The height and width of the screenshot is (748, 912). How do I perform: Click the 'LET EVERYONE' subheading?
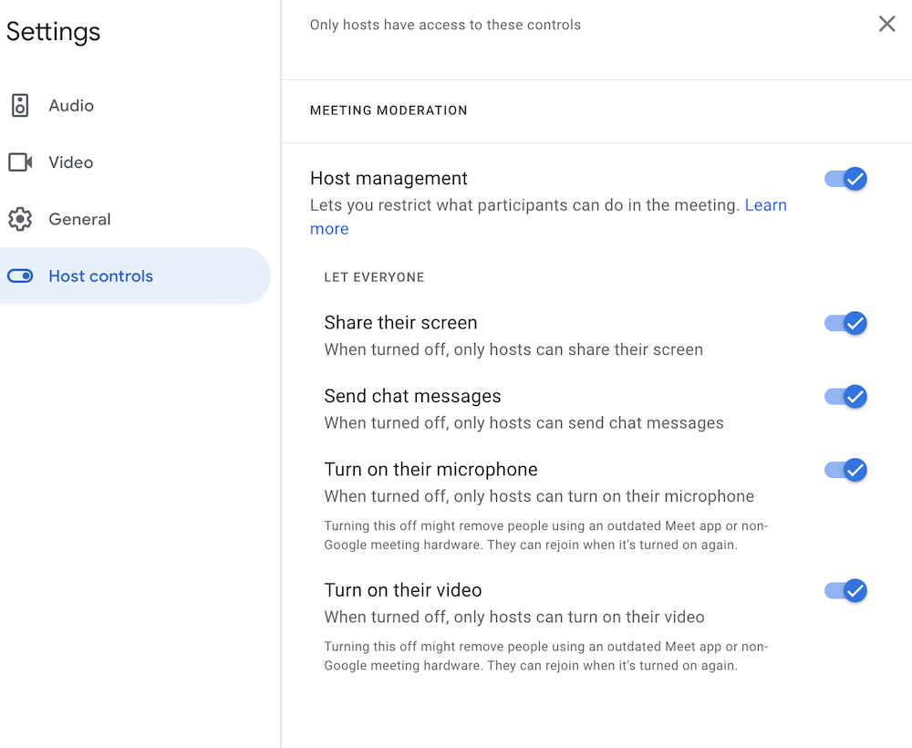(x=374, y=277)
